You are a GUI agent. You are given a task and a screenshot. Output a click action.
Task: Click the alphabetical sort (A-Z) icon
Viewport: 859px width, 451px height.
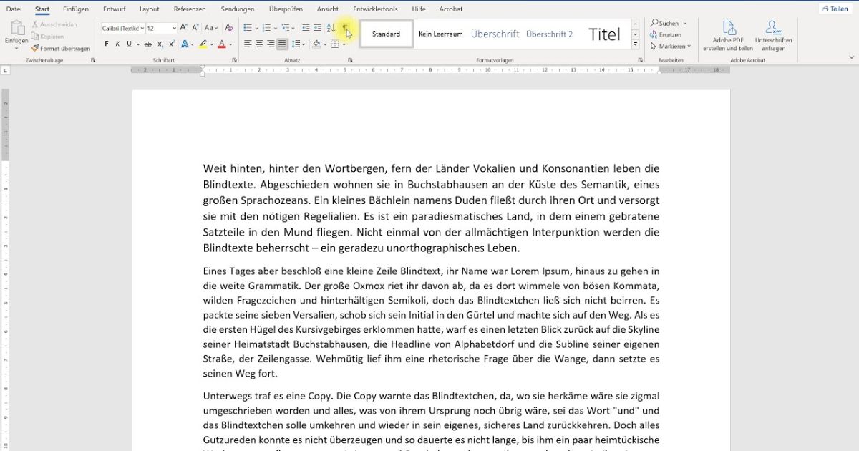tap(331, 26)
